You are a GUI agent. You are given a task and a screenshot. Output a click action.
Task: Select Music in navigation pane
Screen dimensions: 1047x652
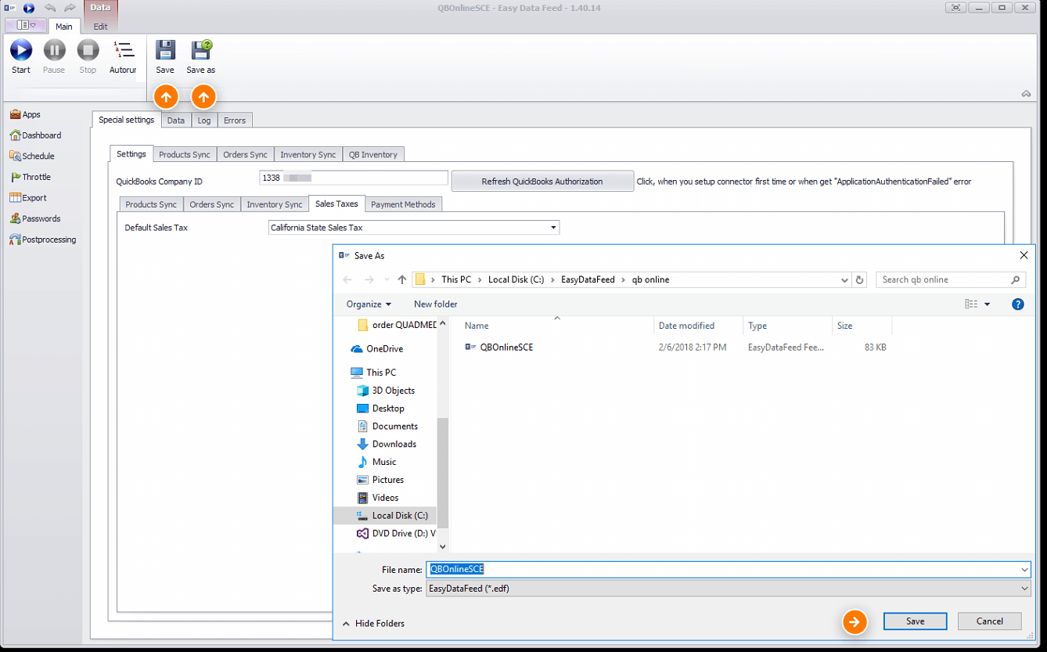pyautogui.click(x=376, y=462)
